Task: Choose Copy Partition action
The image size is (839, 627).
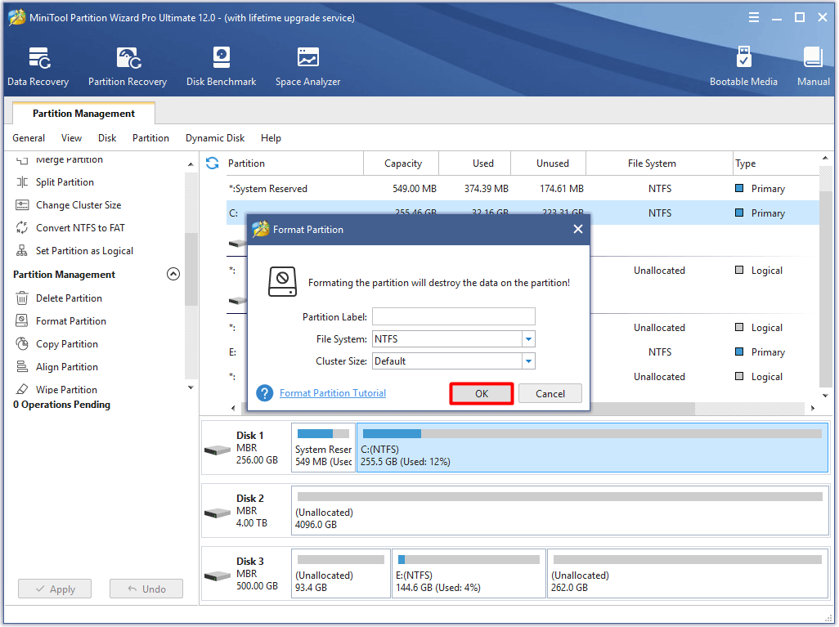Action: [x=66, y=344]
